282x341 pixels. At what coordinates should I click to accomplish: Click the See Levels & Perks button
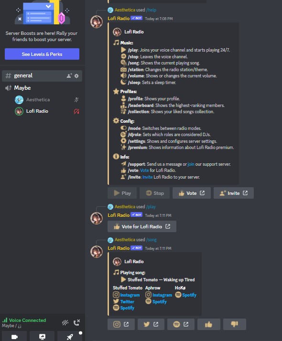42,54
